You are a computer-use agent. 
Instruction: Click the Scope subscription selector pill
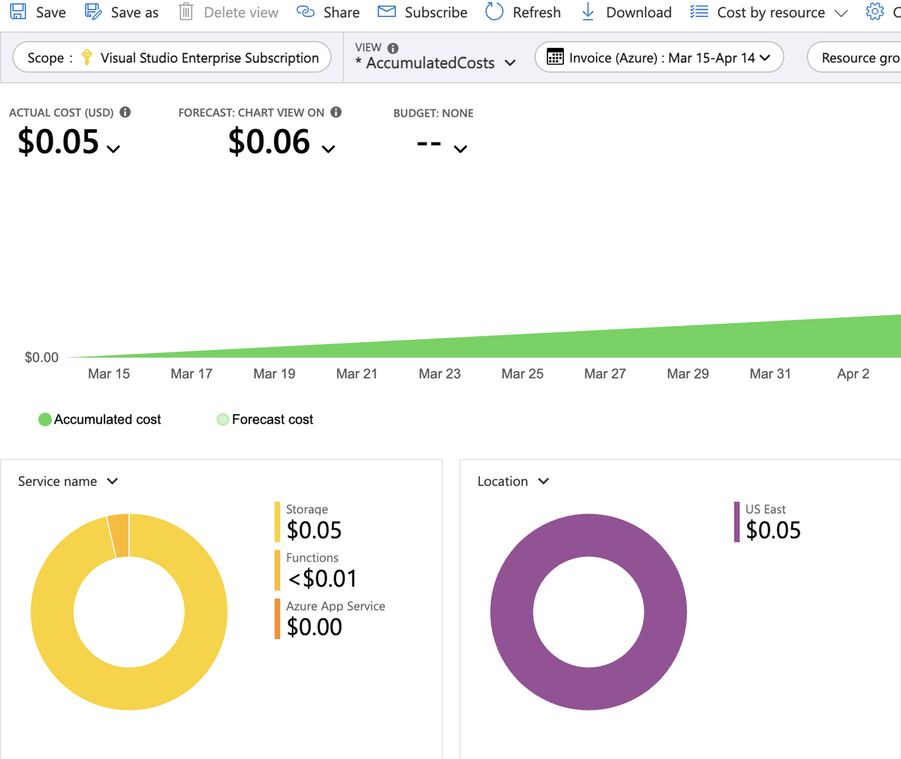[172, 58]
